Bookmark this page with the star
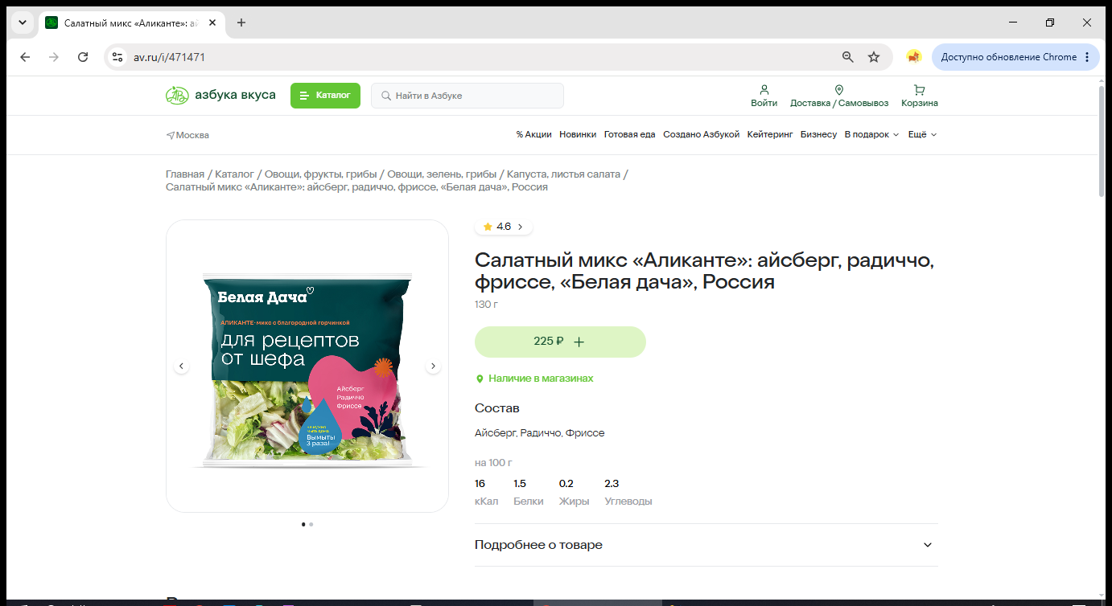Screen dimensions: 1112x606 (x=874, y=57)
